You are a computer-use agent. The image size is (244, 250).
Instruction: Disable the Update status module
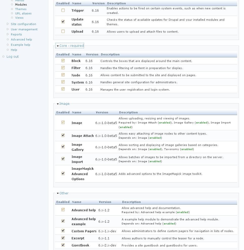click(63, 22)
